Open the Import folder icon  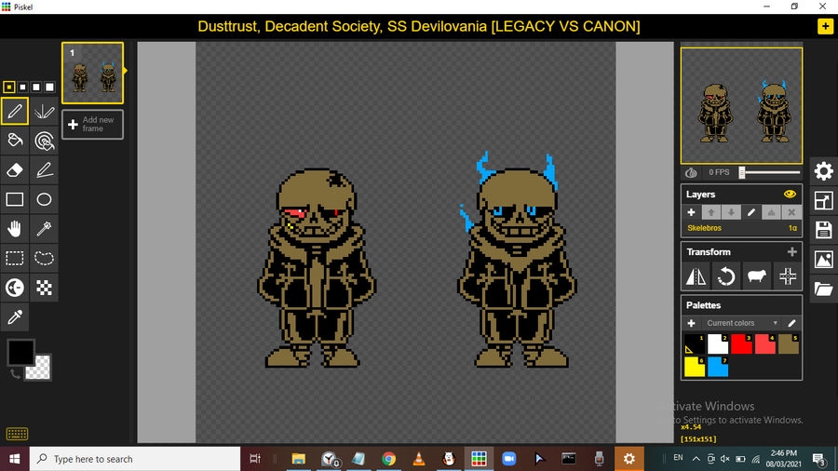824,289
